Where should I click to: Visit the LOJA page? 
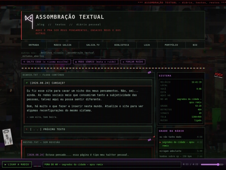tap(147, 45)
